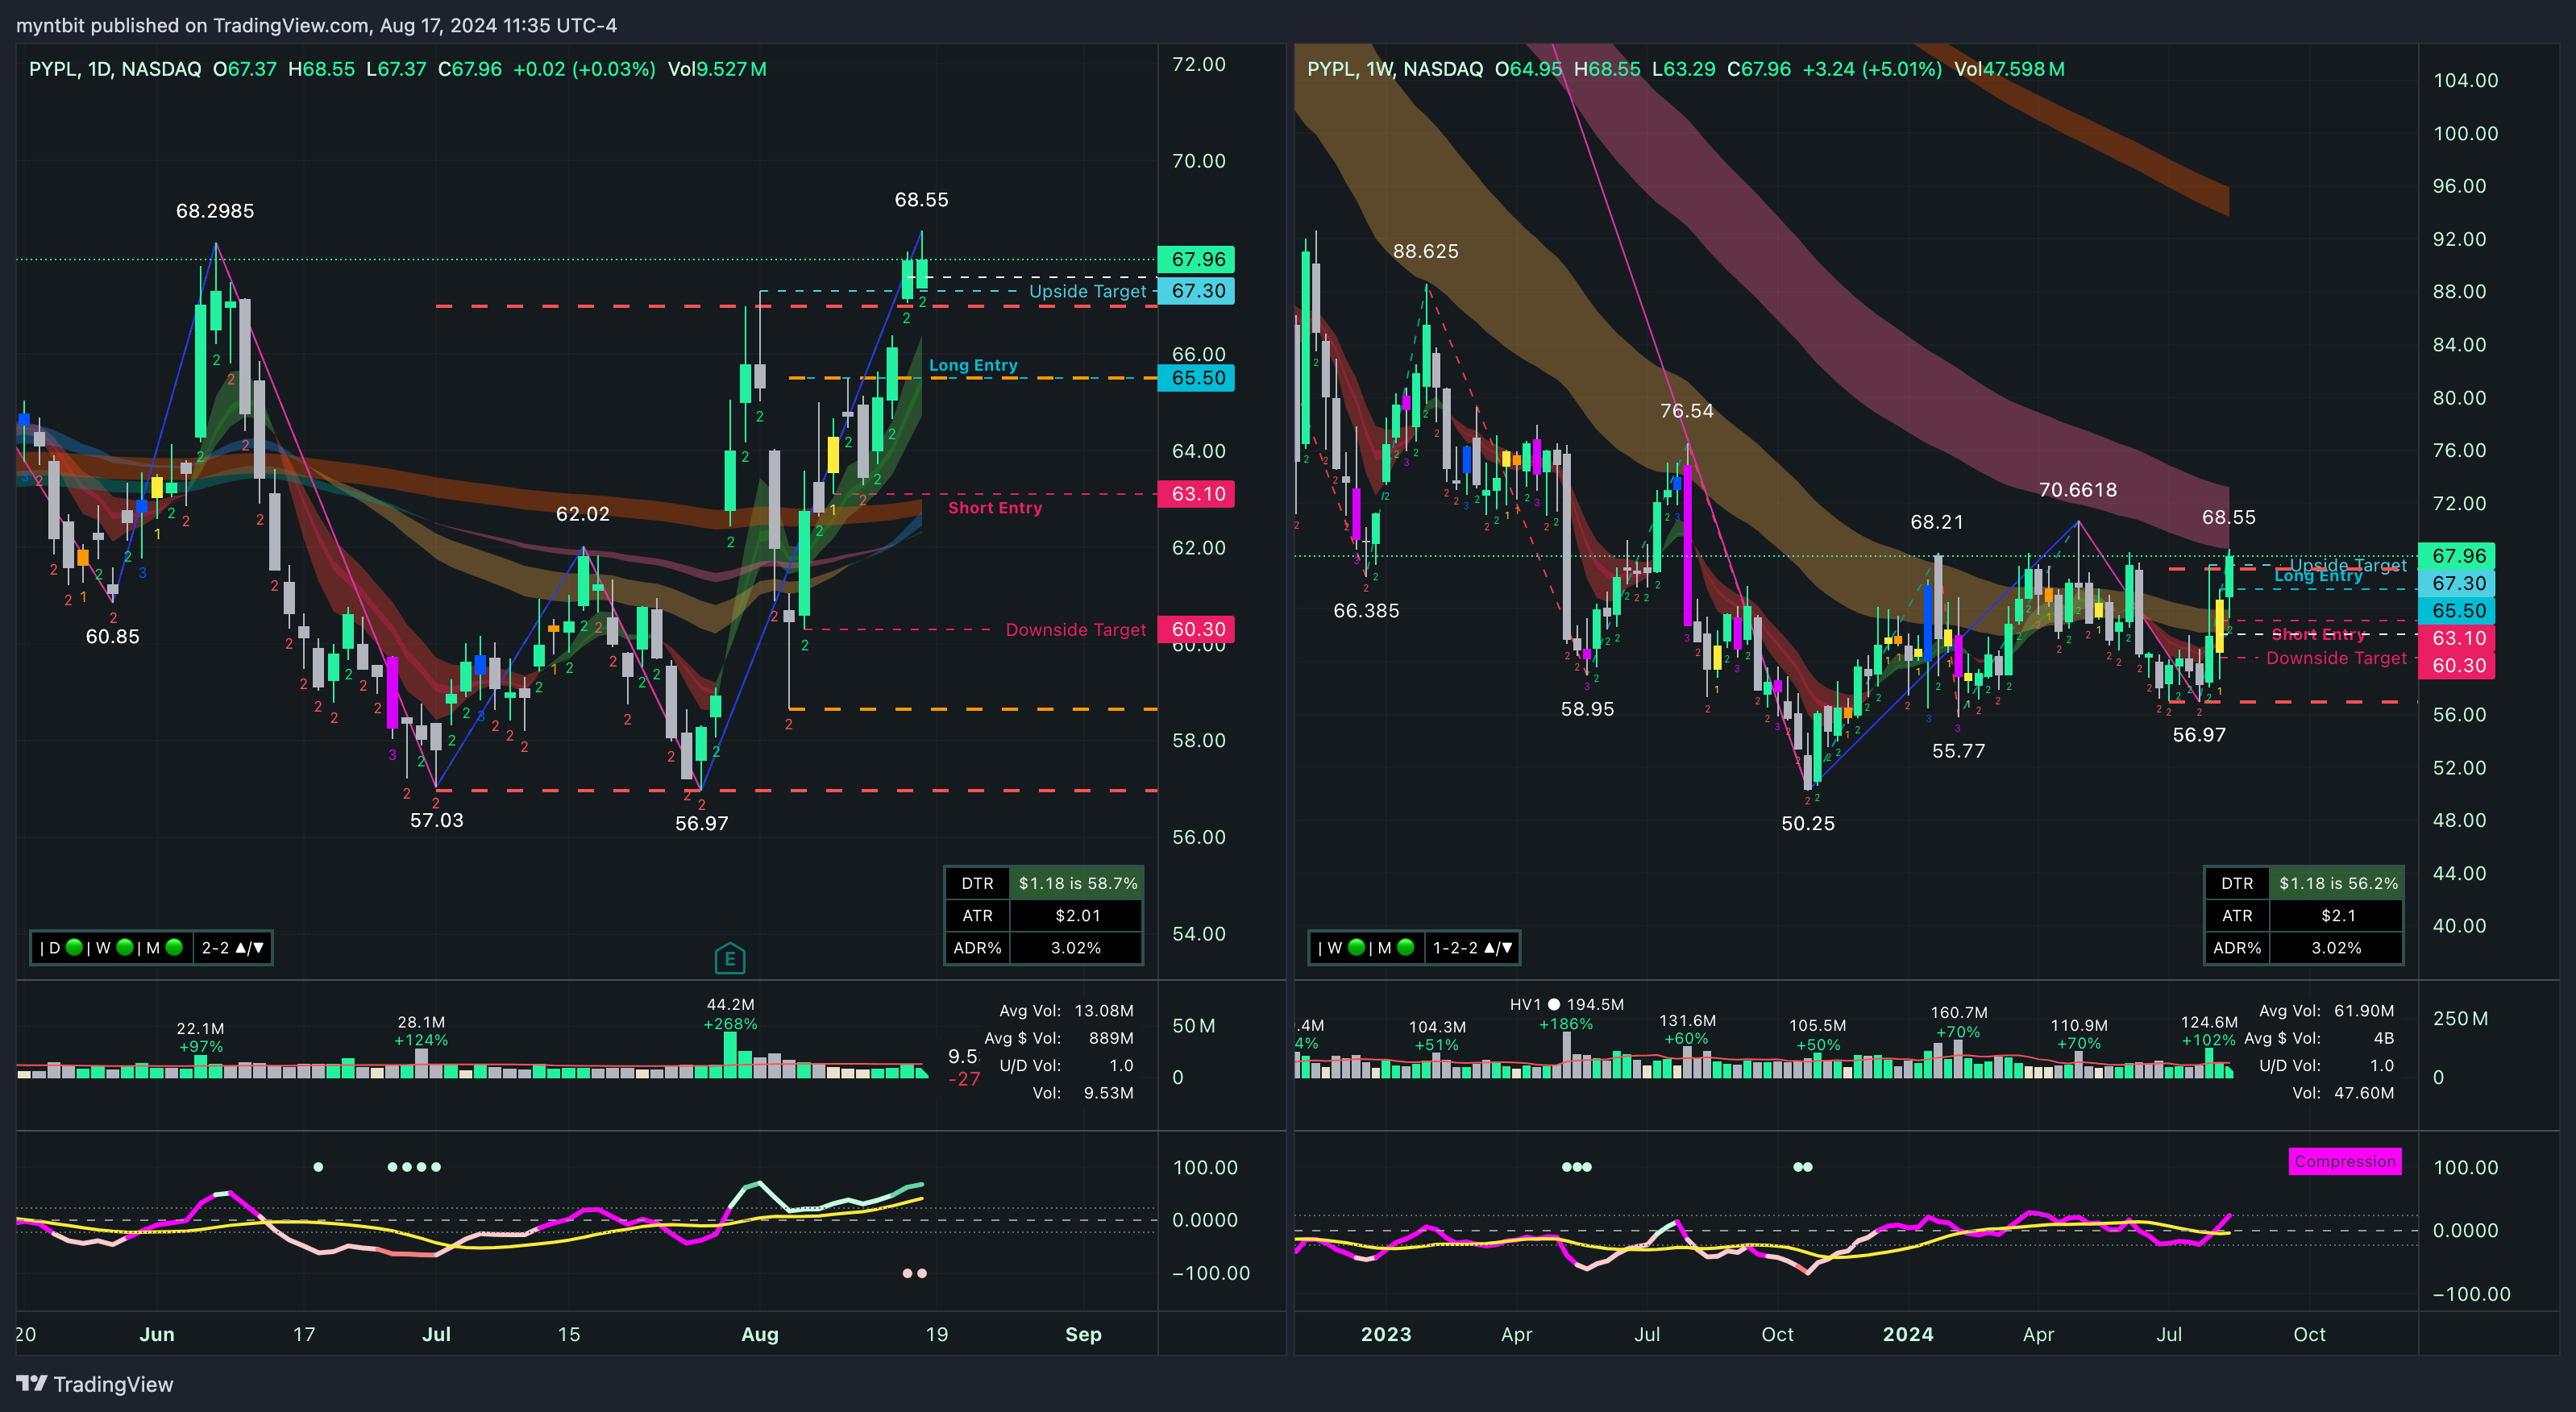The width and height of the screenshot is (2576, 1412).
Task: Click the 67.96 current price label on daily chart
Action: (x=1196, y=259)
